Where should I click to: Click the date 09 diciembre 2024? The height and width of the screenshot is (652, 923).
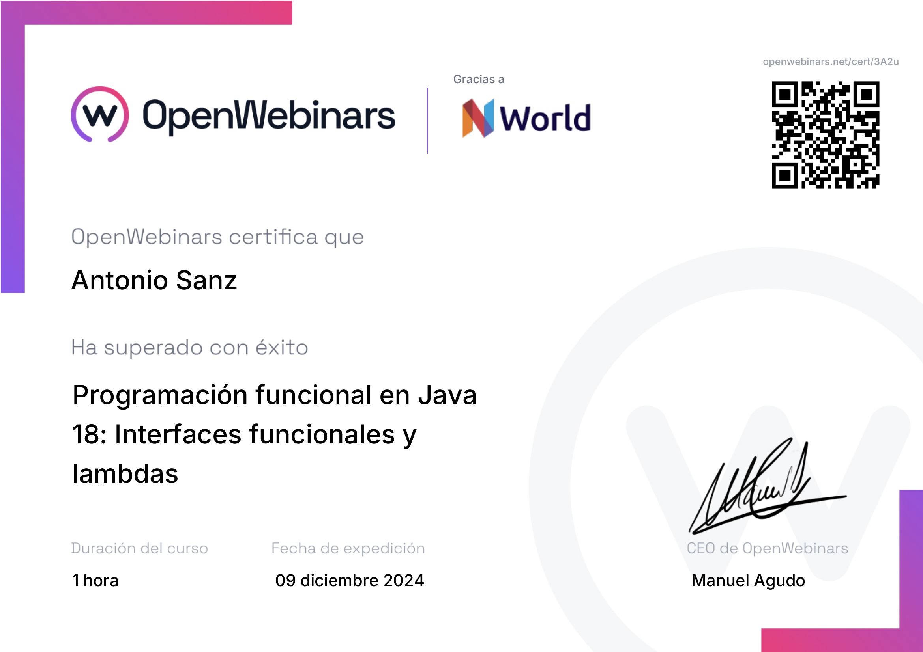(349, 581)
